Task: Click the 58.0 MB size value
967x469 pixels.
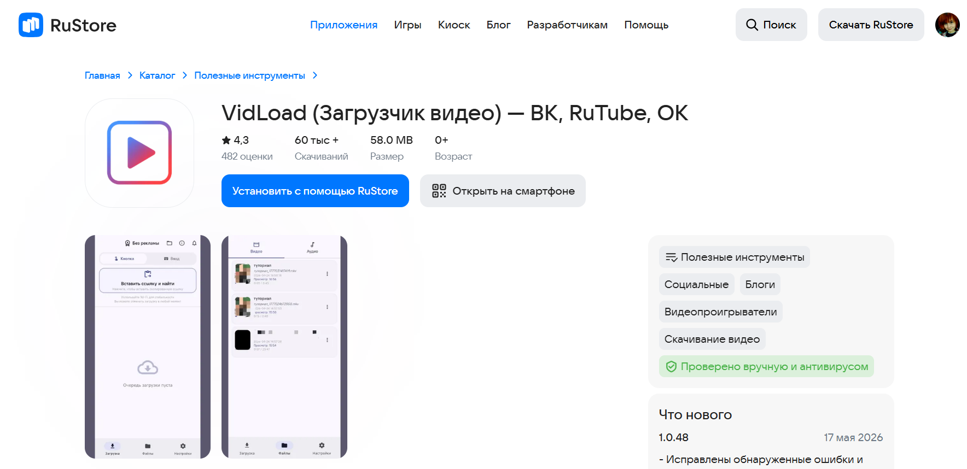Action: (392, 140)
